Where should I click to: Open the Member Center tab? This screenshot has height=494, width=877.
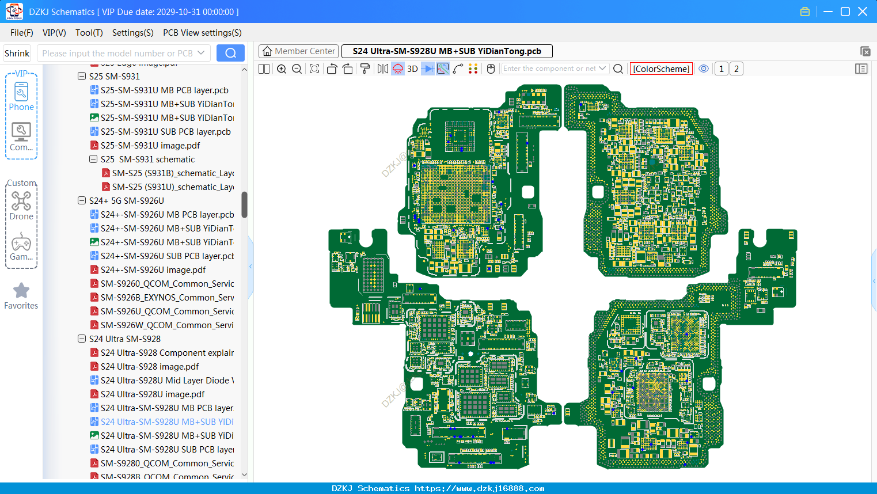pyautogui.click(x=298, y=51)
